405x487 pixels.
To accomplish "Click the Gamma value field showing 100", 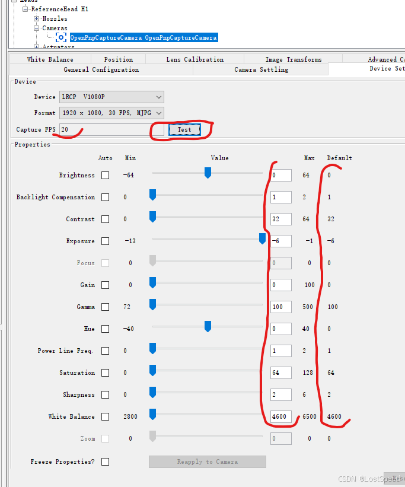I will (281, 307).
